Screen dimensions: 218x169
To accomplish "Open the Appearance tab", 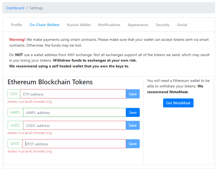I will tap(138, 25).
